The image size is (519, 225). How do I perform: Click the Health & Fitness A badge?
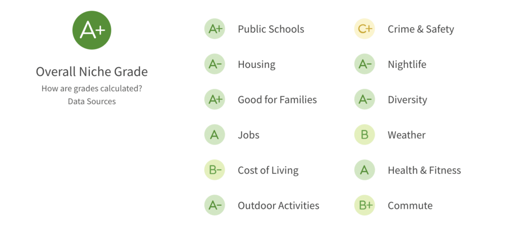364,170
